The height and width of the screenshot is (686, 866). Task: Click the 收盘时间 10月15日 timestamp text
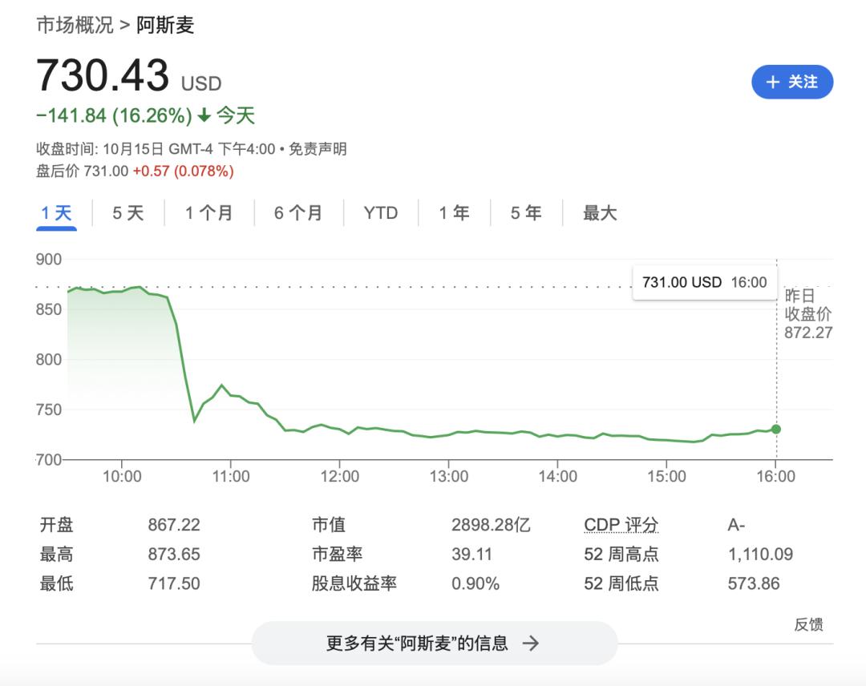click(156, 149)
